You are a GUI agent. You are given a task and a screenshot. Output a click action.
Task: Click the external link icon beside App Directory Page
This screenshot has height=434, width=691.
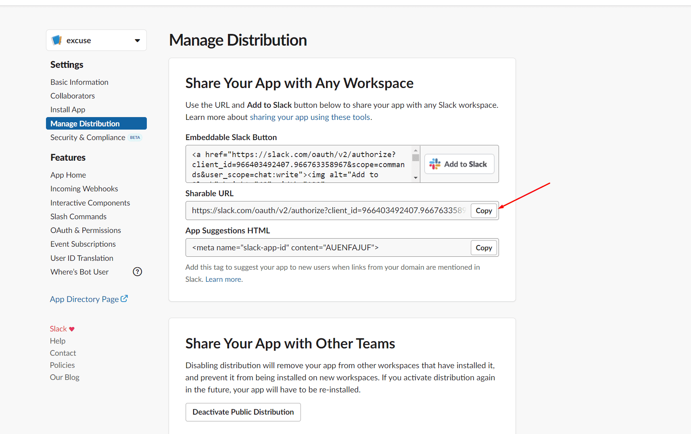[x=124, y=299]
